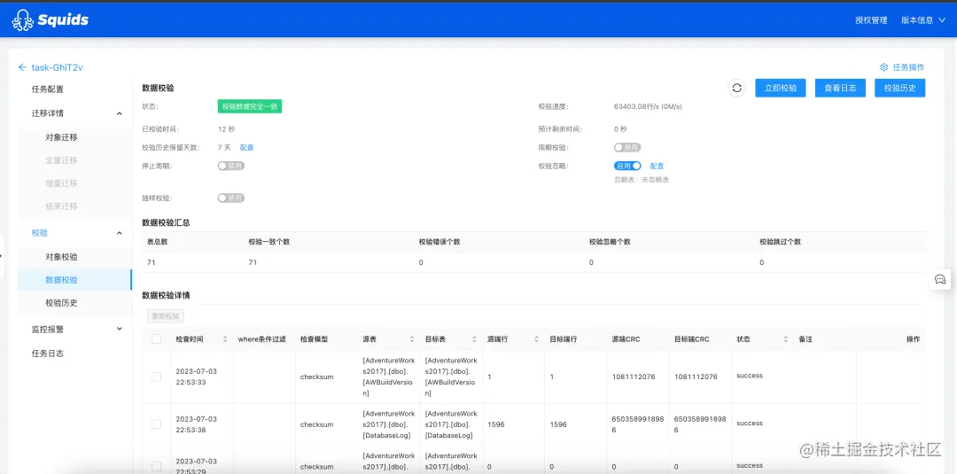Image resolution: width=957 pixels, height=474 pixels.
Task: Click the 全量迁移 sidebar item
Action: 62,160
